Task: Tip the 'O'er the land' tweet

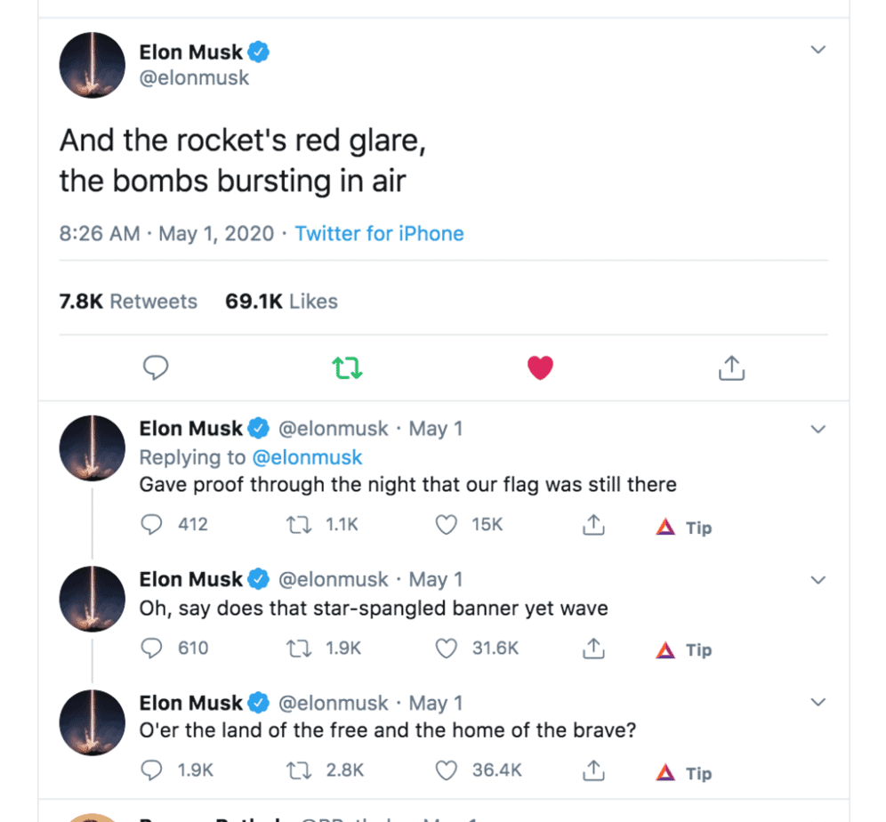Action: 683,773
